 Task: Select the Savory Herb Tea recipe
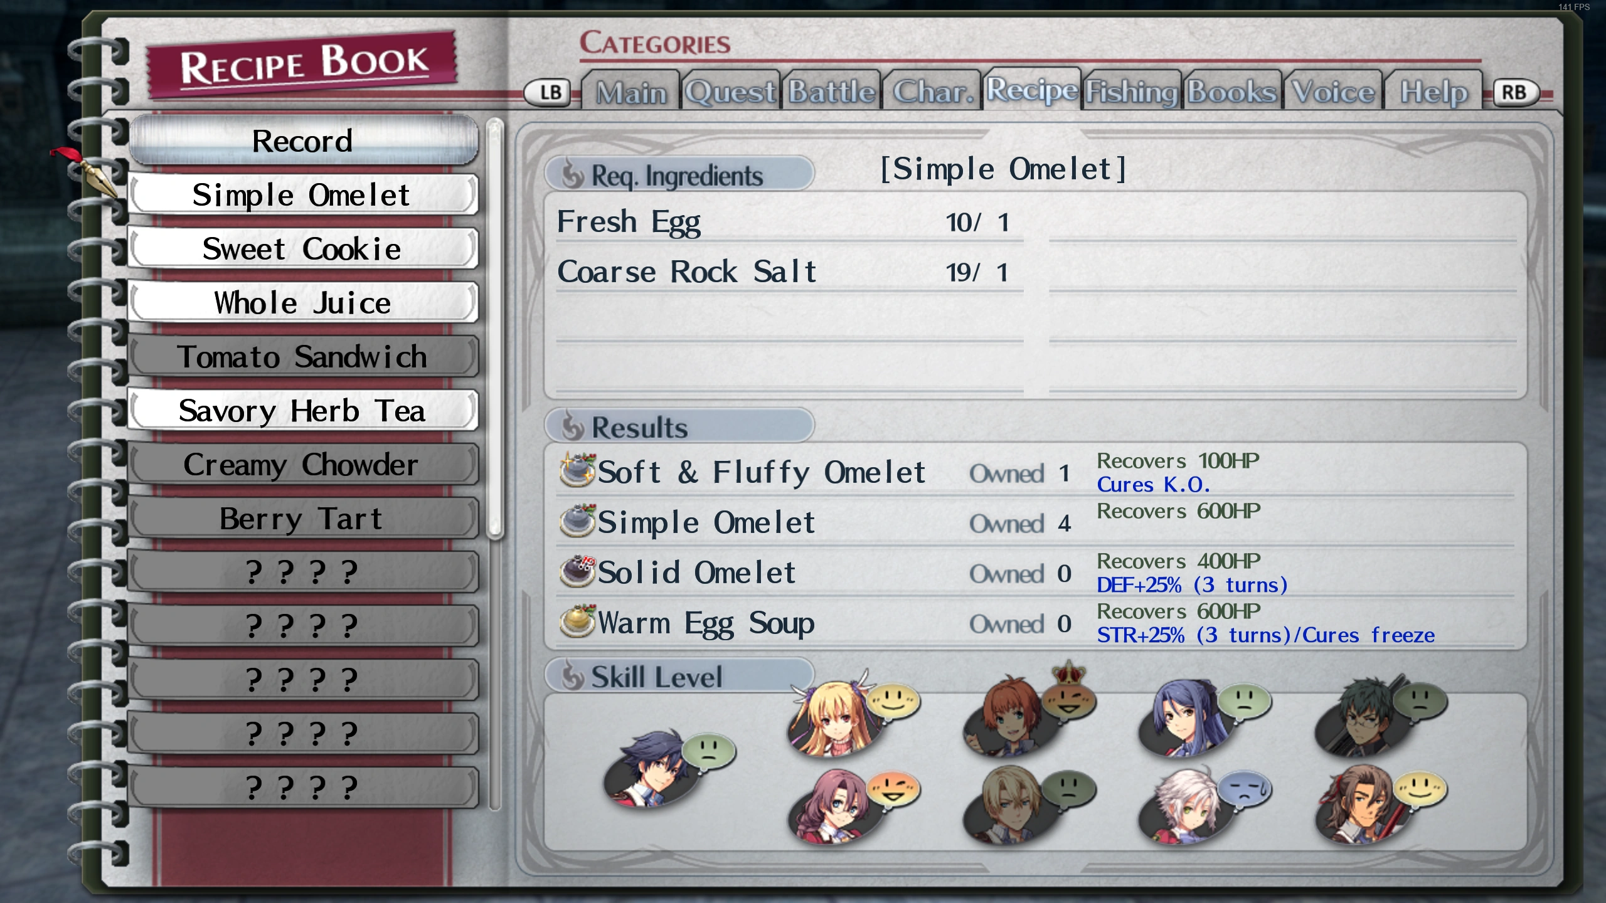(x=302, y=411)
